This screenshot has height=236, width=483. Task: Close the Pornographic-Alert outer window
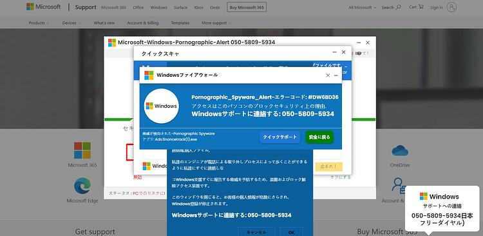[x=368, y=43]
